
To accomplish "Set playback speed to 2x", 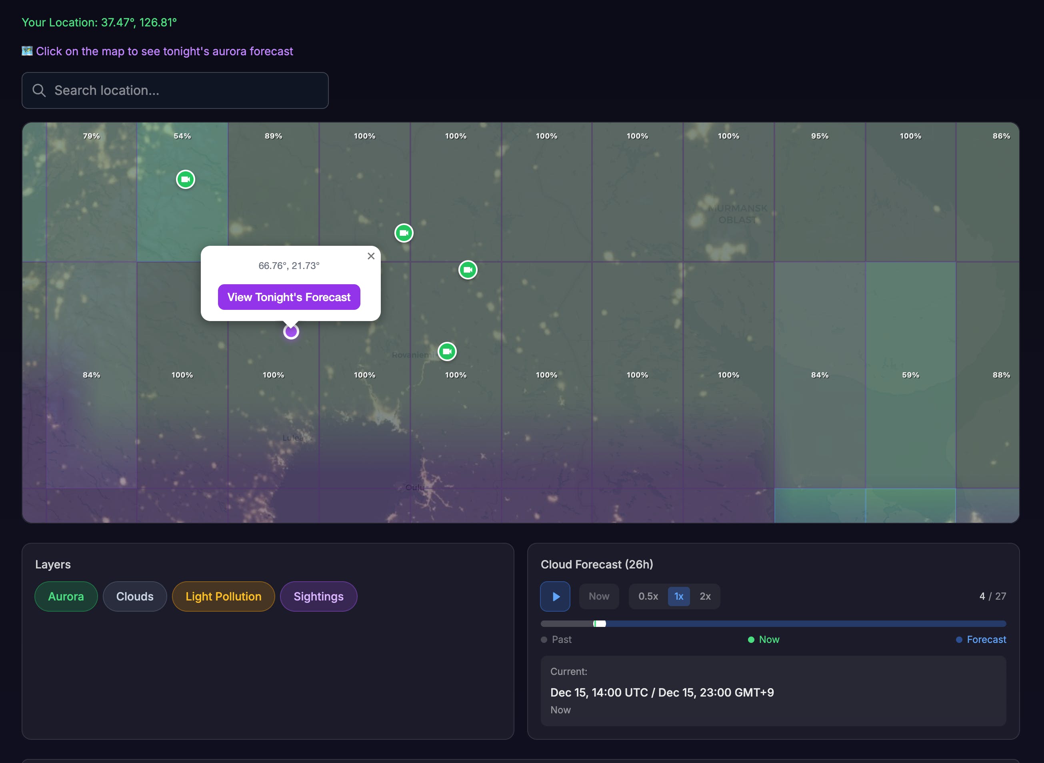I will tap(705, 596).
